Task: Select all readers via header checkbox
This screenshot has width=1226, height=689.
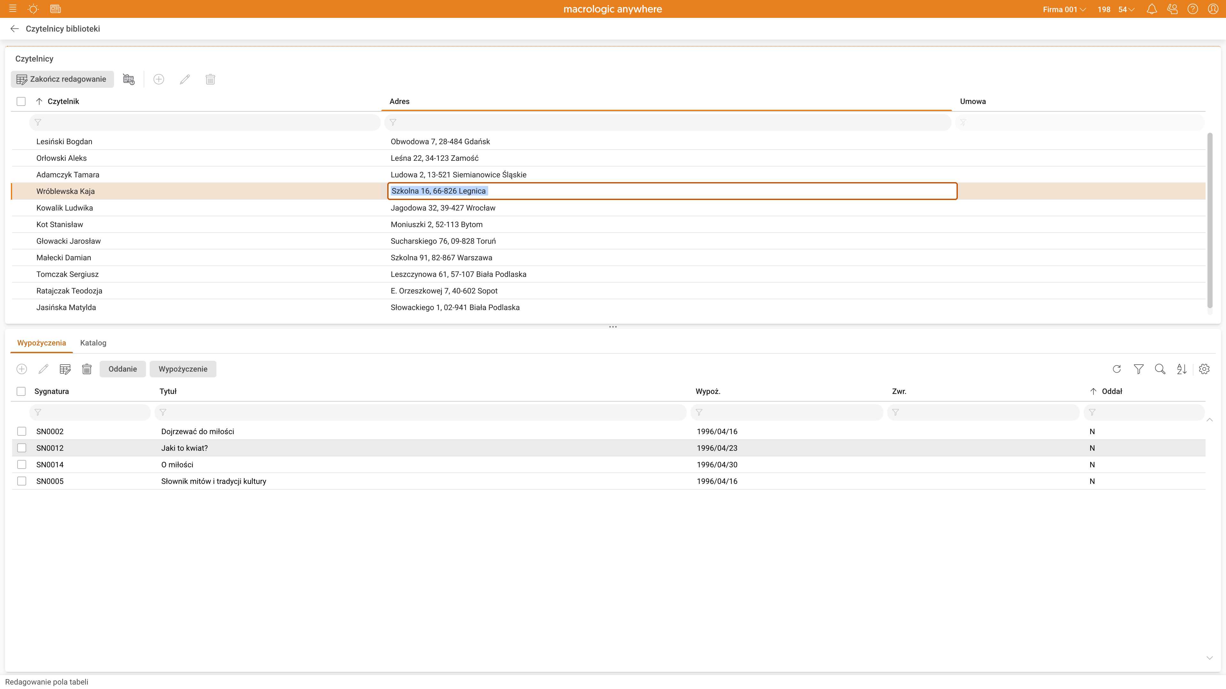Action: pyautogui.click(x=21, y=101)
